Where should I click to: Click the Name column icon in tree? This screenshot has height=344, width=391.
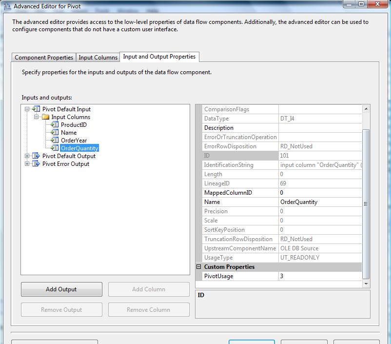[55, 133]
